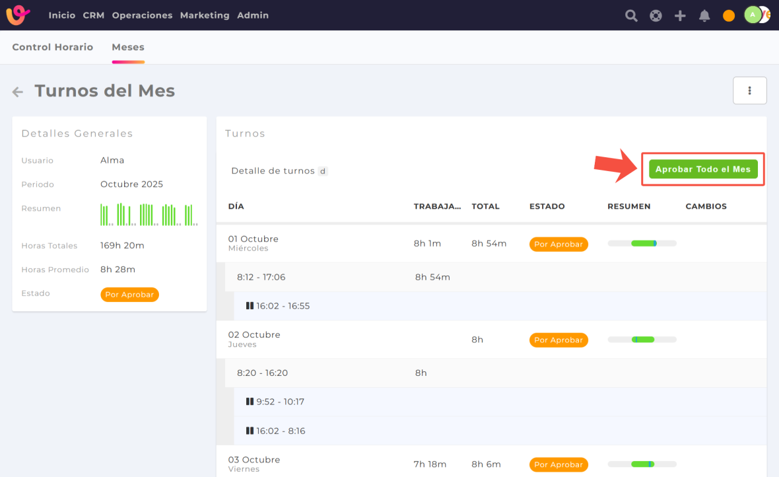
Task: Click the help lifebuoy icon
Action: click(x=656, y=16)
